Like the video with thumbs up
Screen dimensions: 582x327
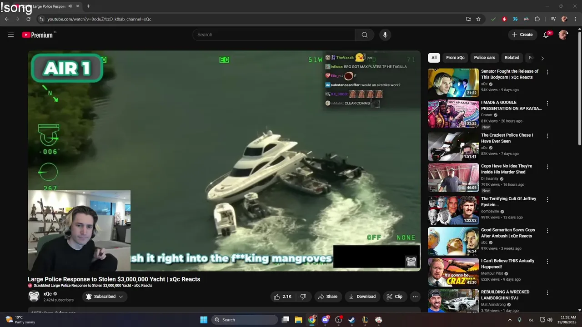(282, 297)
